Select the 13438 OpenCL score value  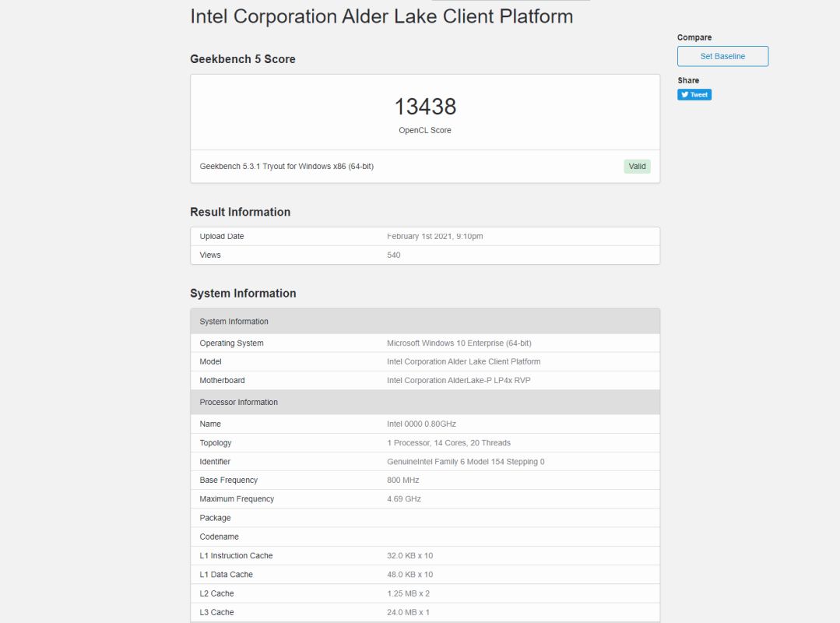(x=425, y=107)
